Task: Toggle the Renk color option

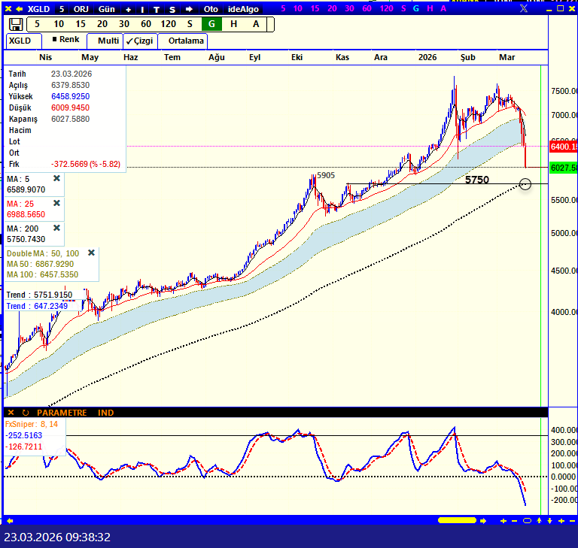Action: 65,39
